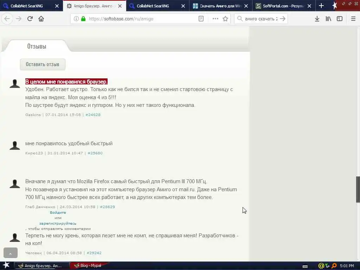Open the Downloads panel
The height and width of the screenshot is (270, 360).
click(317, 19)
